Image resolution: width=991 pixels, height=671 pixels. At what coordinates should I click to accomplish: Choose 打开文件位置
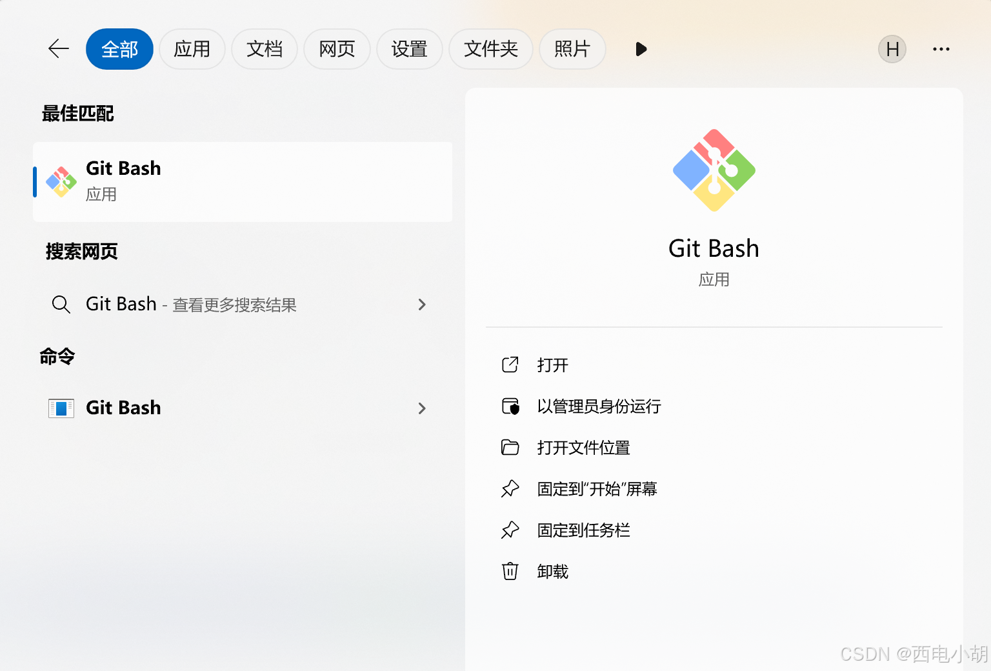[x=584, y=448]
